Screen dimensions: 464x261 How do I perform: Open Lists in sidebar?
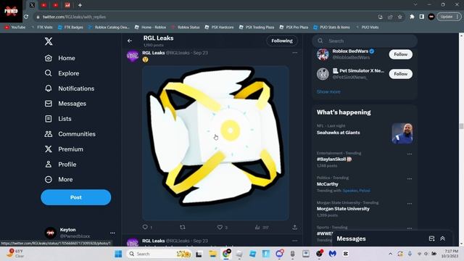click(x=58, y=119)
